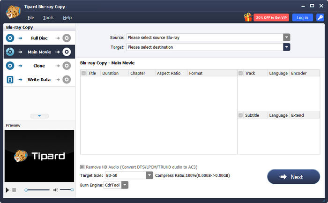Adjust the preview volume slider

tap(67, 190)
